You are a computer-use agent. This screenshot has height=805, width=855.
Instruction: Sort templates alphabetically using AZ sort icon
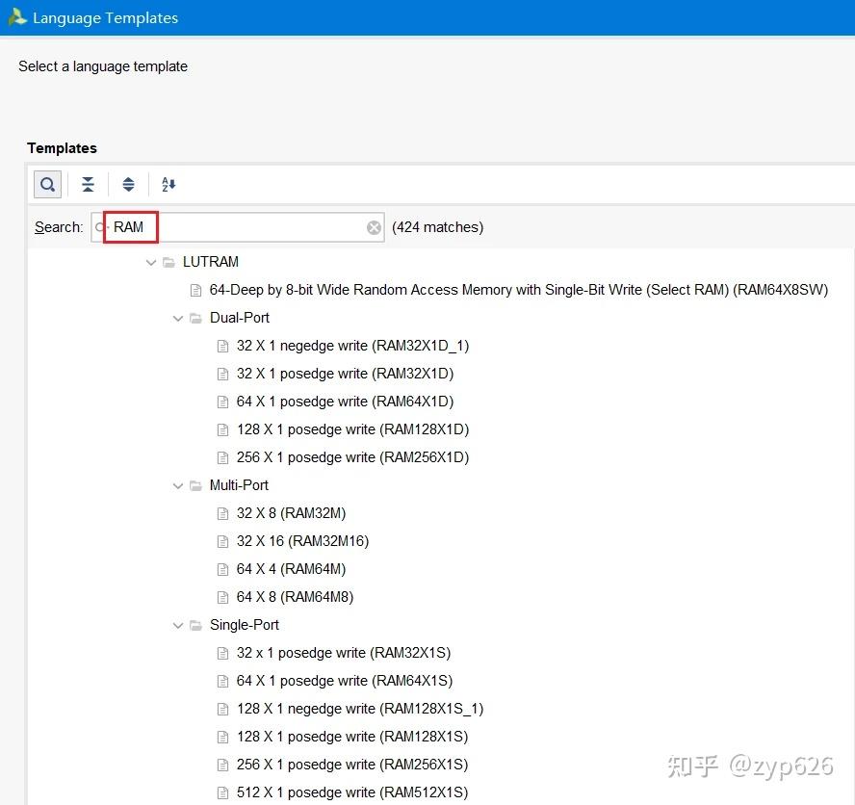168,184
